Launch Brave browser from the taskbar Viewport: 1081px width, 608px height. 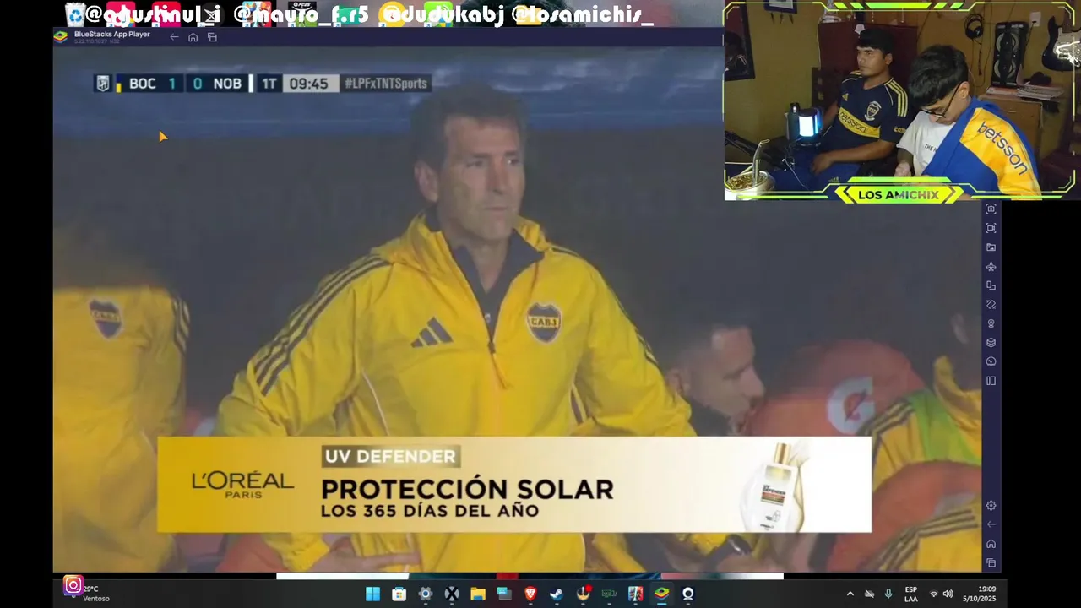click(x=530, y=594)
